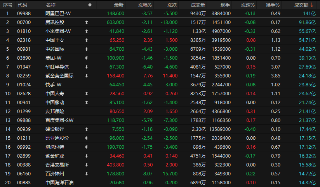This screenshot has height=187, width=320.
Task: Select stock name 快手-W
Action: (x=54, y=85)
